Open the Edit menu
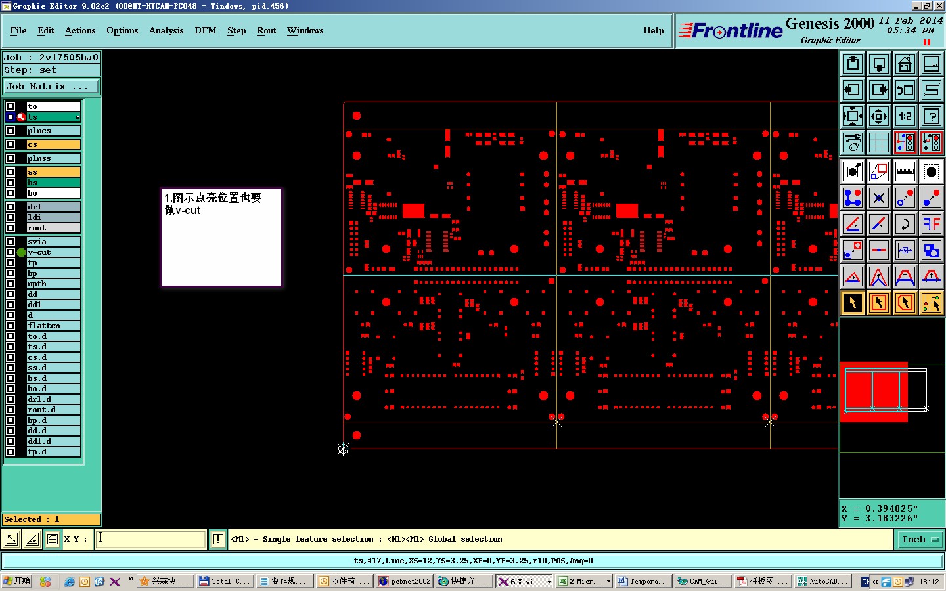The image size is (946, 591). pyautogui.click(x=46, y=31)
